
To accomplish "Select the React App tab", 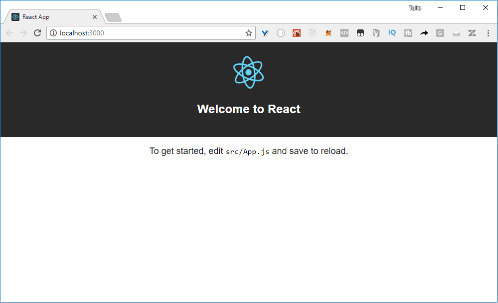I will (54, 17).
